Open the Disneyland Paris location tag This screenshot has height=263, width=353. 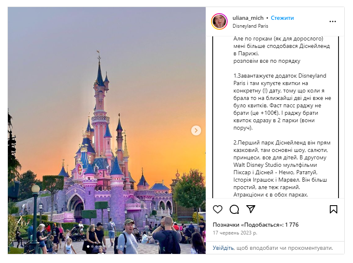(250, 26)
